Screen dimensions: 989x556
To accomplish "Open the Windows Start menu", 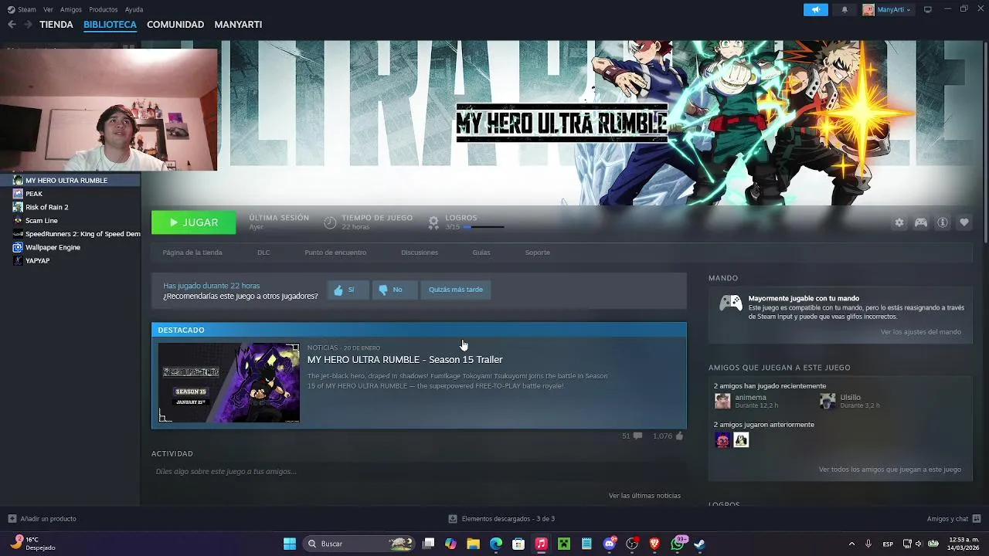I will point(290,544).
